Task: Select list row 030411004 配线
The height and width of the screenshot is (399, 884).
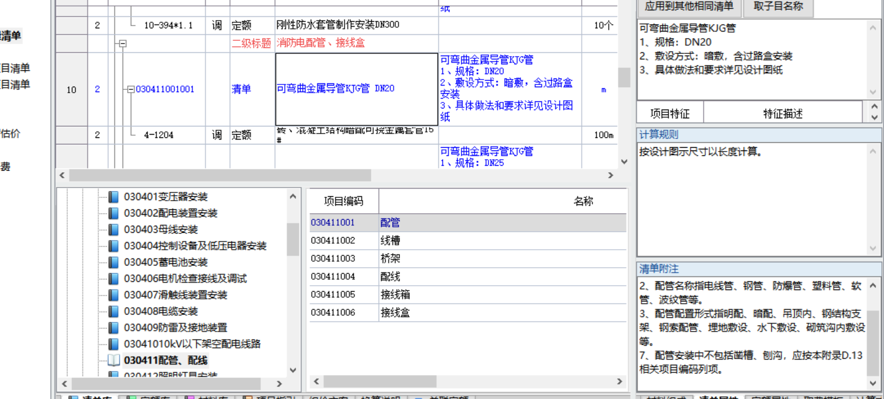Action: pyautogui.click(x=468, y=276)
